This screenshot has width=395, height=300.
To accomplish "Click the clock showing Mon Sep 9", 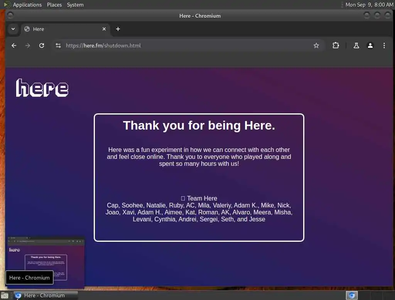I will point(369,5).
